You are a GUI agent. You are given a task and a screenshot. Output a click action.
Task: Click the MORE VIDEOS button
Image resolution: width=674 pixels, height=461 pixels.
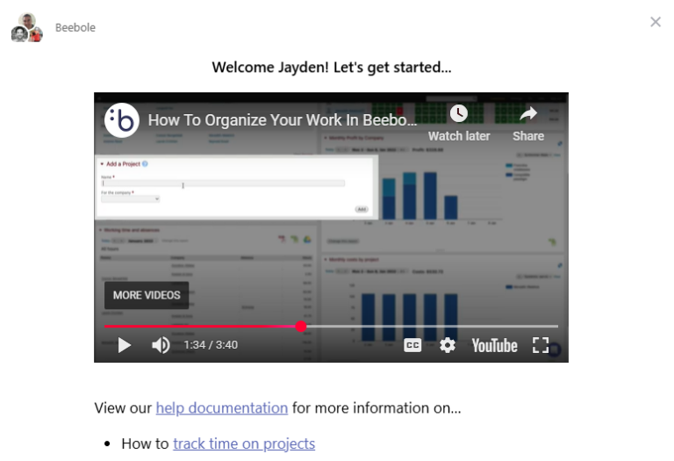(147, 295)
